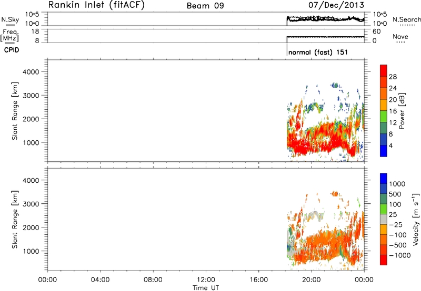Click the 'CPID' label
Viewport: 421px width, 291px height.
(12, 50)
